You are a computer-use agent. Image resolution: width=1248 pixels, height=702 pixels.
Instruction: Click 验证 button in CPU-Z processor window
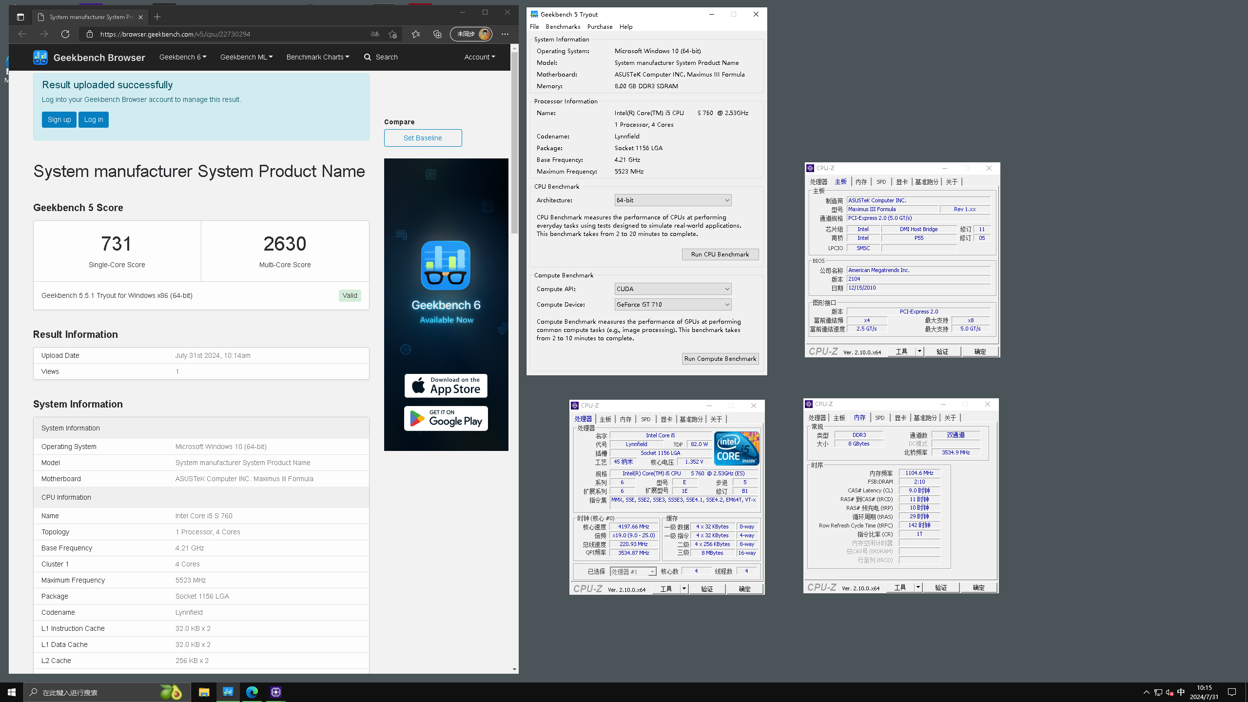707,589
